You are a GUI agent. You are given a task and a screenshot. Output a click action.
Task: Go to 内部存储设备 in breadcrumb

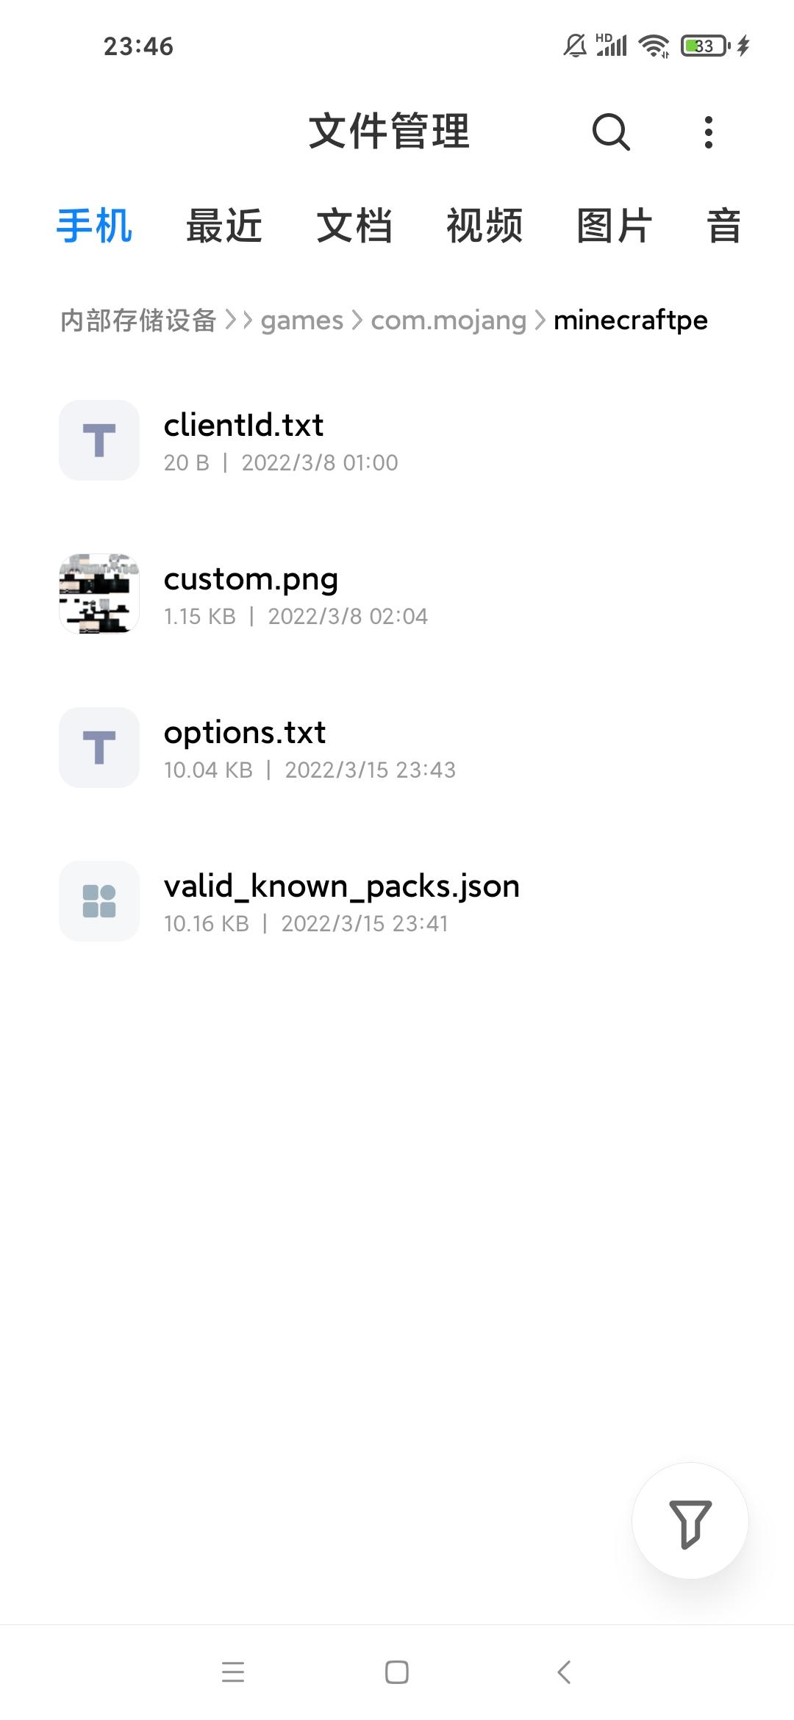138,320
